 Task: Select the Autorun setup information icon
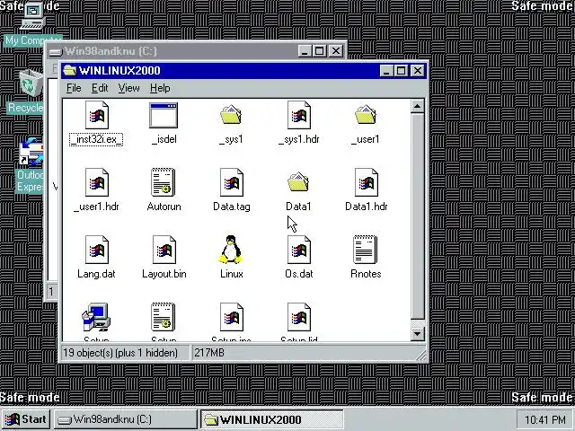[x=164, y=182]
